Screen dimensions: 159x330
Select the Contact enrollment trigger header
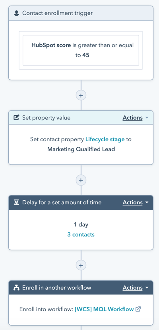[x=81, y=13]
